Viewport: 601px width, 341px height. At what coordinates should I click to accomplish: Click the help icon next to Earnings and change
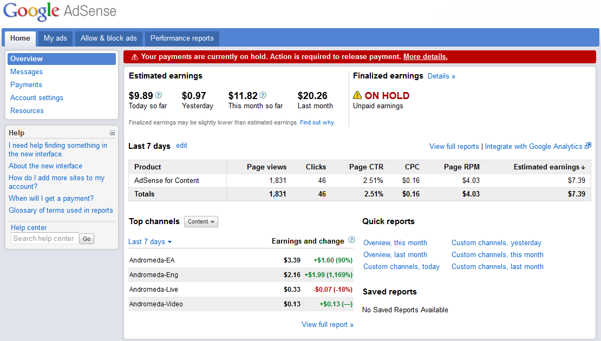coord(351,240)
